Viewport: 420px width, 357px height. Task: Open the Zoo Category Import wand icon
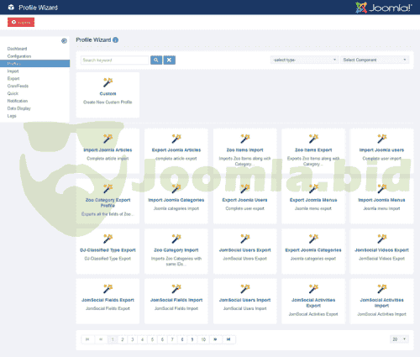(176, 239)
